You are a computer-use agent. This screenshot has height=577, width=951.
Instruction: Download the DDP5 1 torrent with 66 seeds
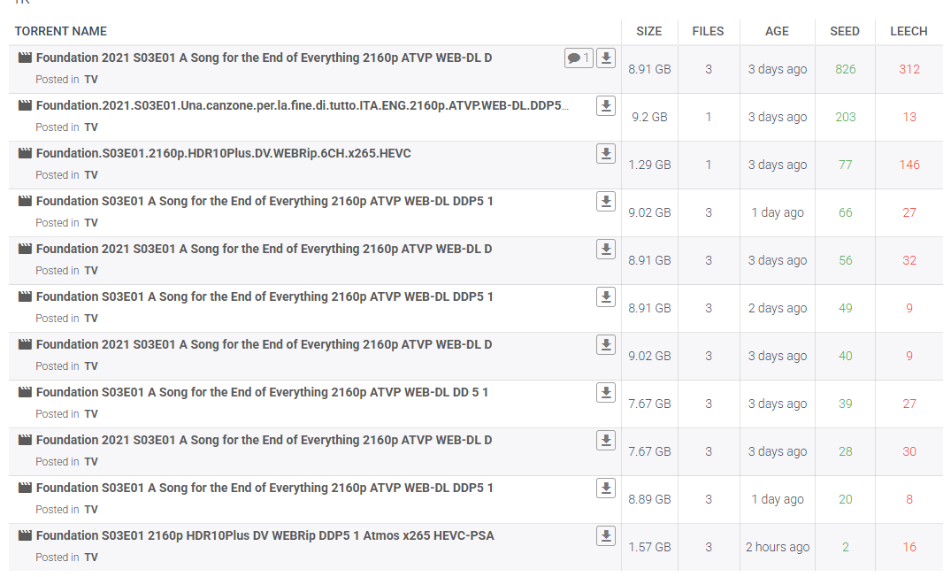click(x=606, y=202)
